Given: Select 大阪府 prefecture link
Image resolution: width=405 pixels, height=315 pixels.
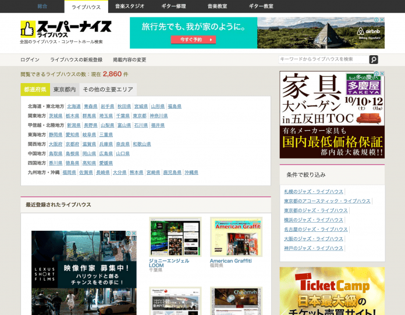Looking at the screenshot, I should pos(55,144).
